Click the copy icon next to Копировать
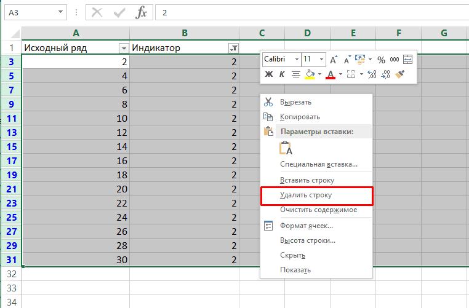 pos(268,117)
